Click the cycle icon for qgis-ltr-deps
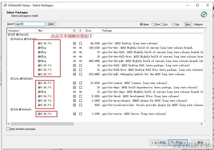 [x=39, y=87]
